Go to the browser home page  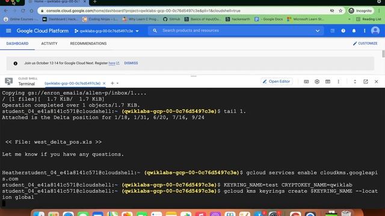point(31,11)
